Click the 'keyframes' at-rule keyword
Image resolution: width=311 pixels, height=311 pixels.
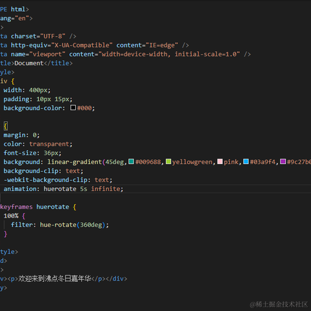[x=16, y=207]
